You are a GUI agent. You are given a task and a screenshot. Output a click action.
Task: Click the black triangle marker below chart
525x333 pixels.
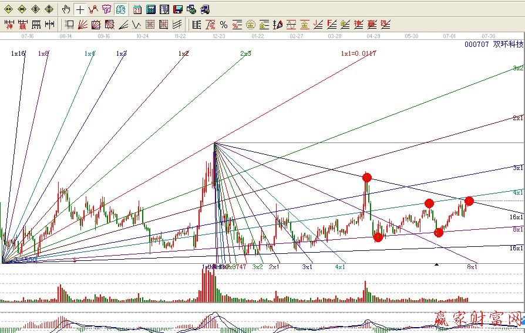pos(436,265)
